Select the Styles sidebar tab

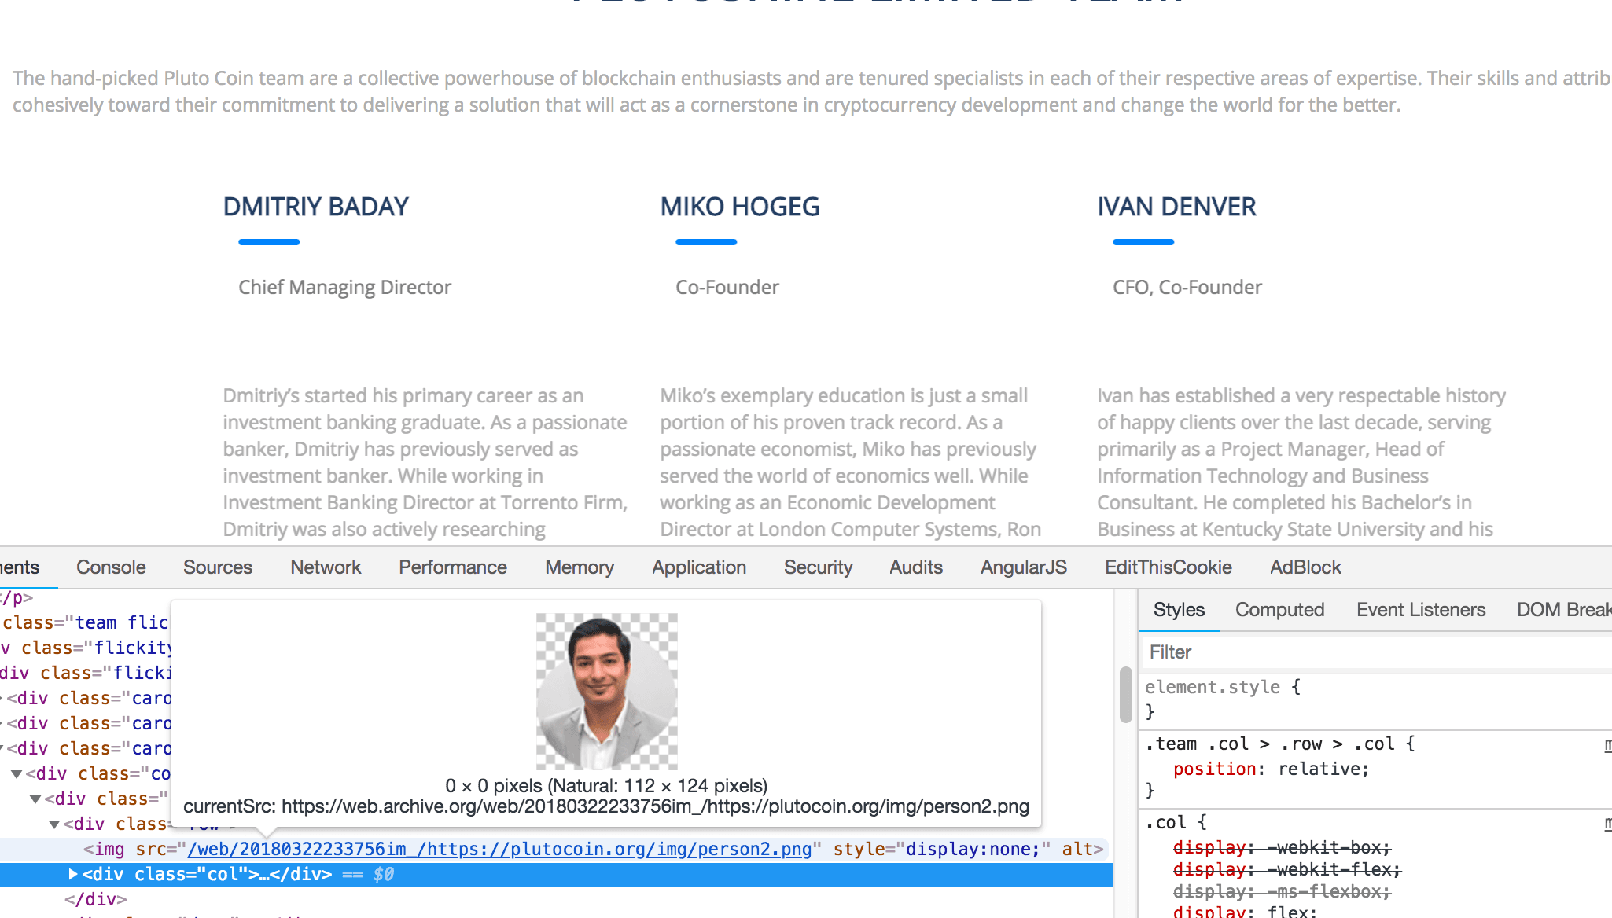(x=1179, y=609)
